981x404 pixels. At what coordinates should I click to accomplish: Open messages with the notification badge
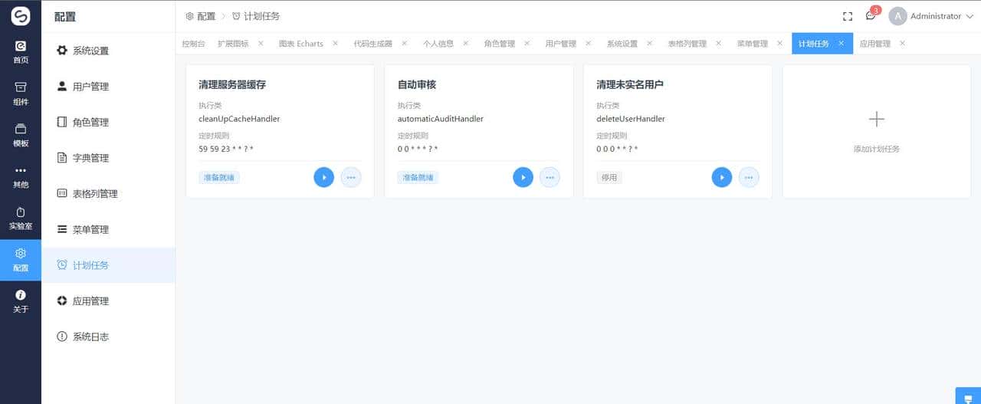click(x=871, y=15)
